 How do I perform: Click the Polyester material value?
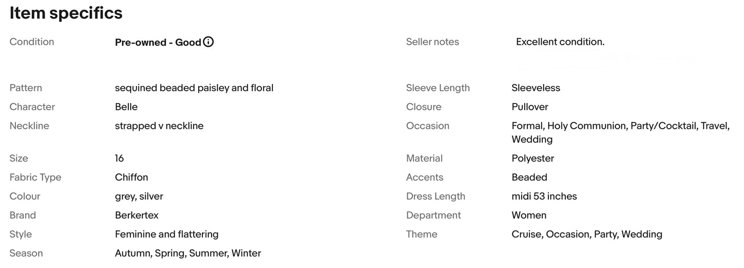[x=533, y=158]
